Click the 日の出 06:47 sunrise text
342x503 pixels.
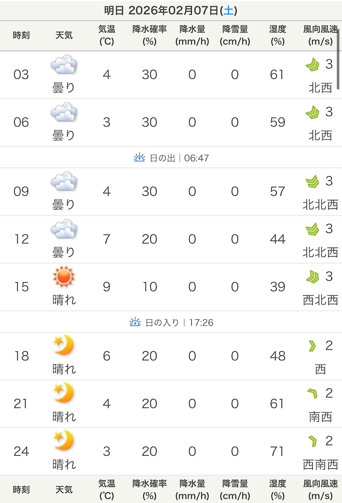179,157
